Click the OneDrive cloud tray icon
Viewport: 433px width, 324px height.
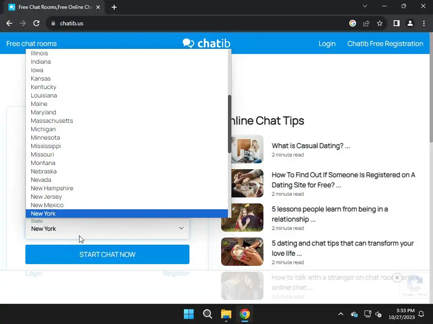[354, 314]
